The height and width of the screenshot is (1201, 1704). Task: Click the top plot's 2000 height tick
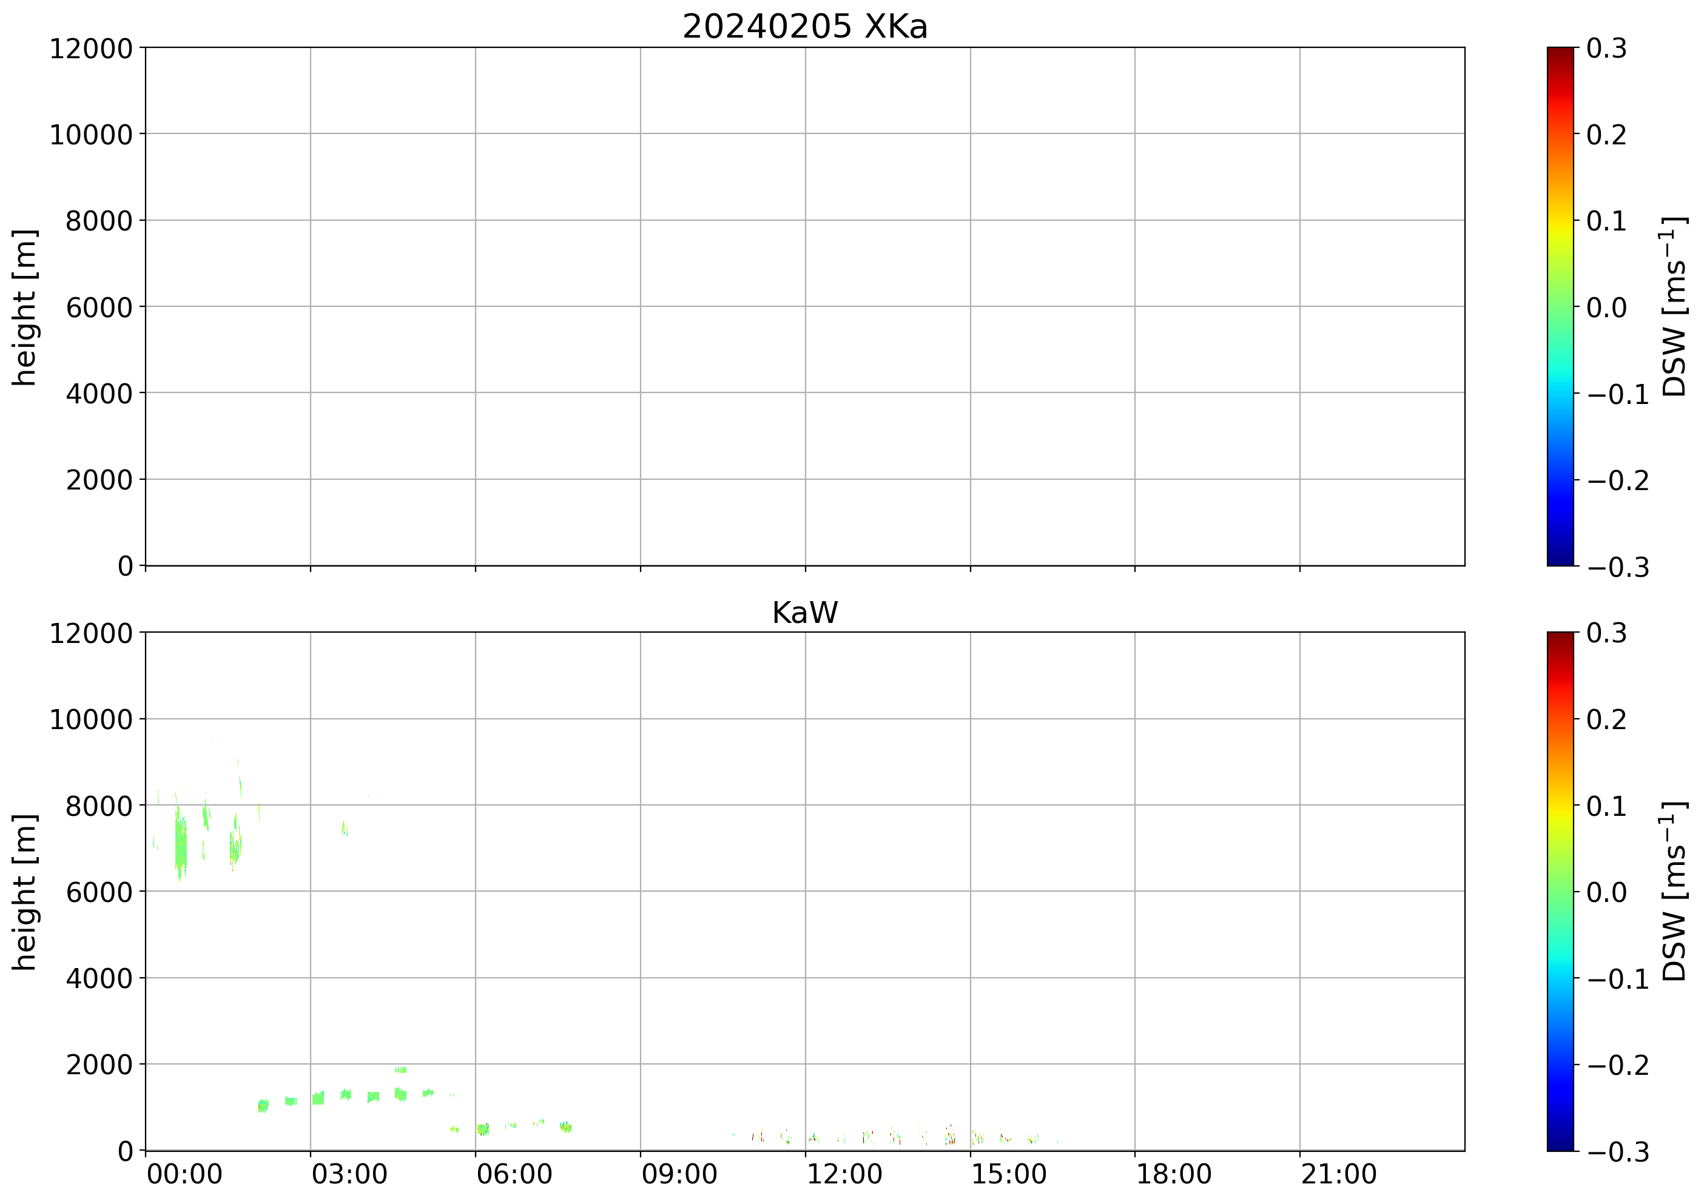coord(99,480)
